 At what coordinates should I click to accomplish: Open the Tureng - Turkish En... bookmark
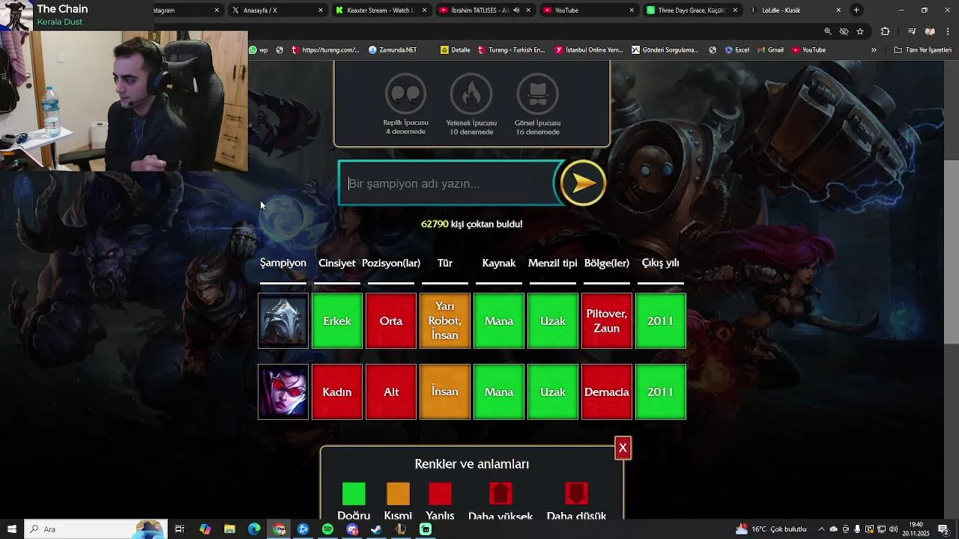pos(512,50)
